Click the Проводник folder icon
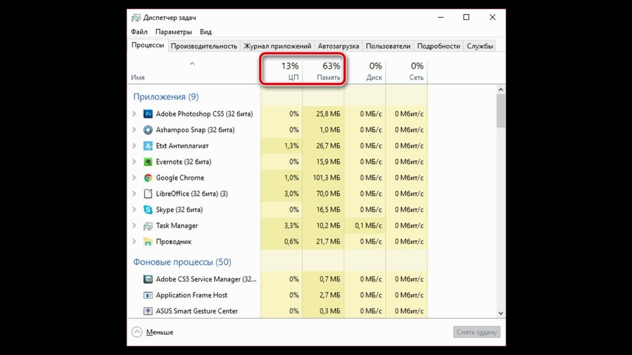The image size is (632, 355). click(x=148, y=242)
